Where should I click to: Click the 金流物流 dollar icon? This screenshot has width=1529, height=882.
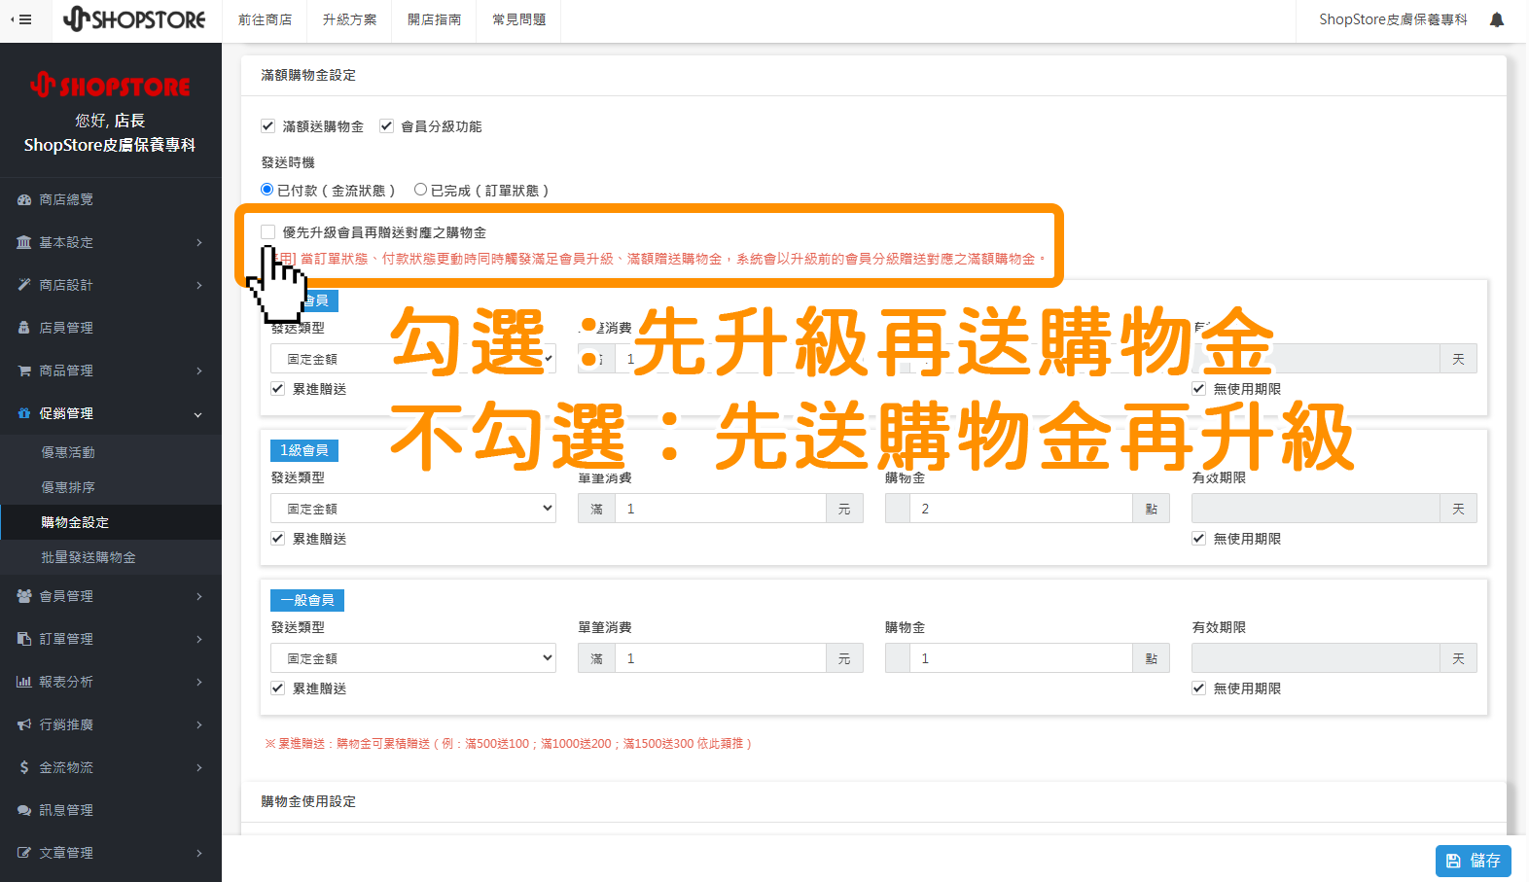point(24,767)
